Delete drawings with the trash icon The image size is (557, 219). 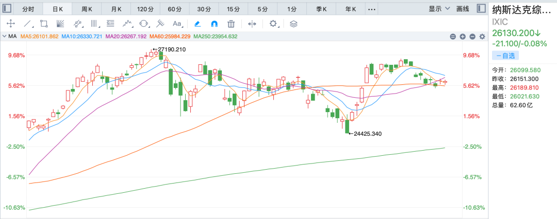(x=231, y=24)
